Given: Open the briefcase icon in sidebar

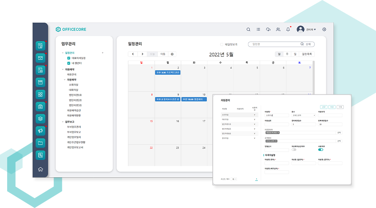Looking at the screenshot, I should 41,106.
